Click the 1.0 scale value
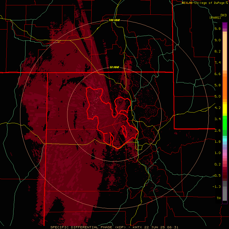The width and height of the screenshot is (229, 229). click(218, 153)
